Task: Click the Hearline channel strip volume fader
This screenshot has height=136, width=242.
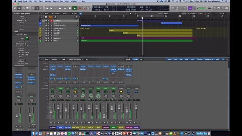Action: (104, 116)
